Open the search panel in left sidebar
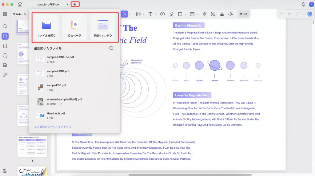This screenshot has height=176, width=315. tap(5, 26)
